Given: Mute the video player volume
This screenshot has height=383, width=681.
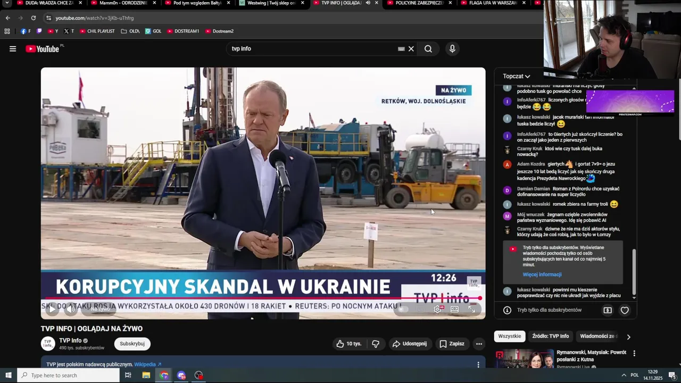Looking at the screenshot, I should click(x=71, y=309).
